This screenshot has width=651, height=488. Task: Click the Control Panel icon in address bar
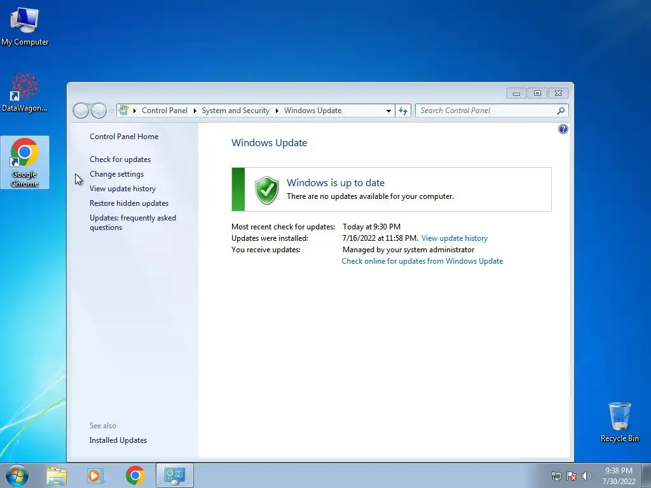pyautogui.click(x=123, y=111)
